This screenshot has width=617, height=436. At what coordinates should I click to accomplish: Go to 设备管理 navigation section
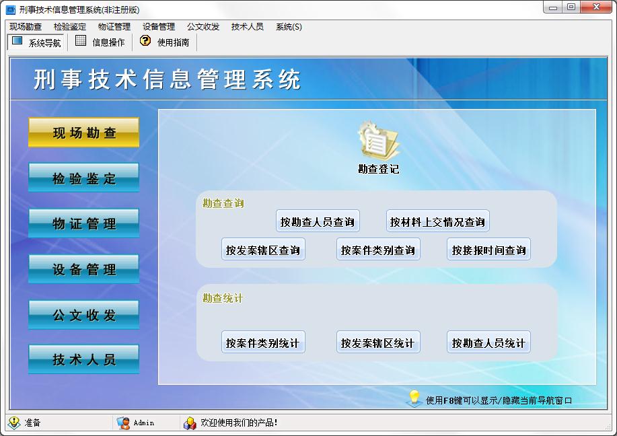(x=84, y=269)
